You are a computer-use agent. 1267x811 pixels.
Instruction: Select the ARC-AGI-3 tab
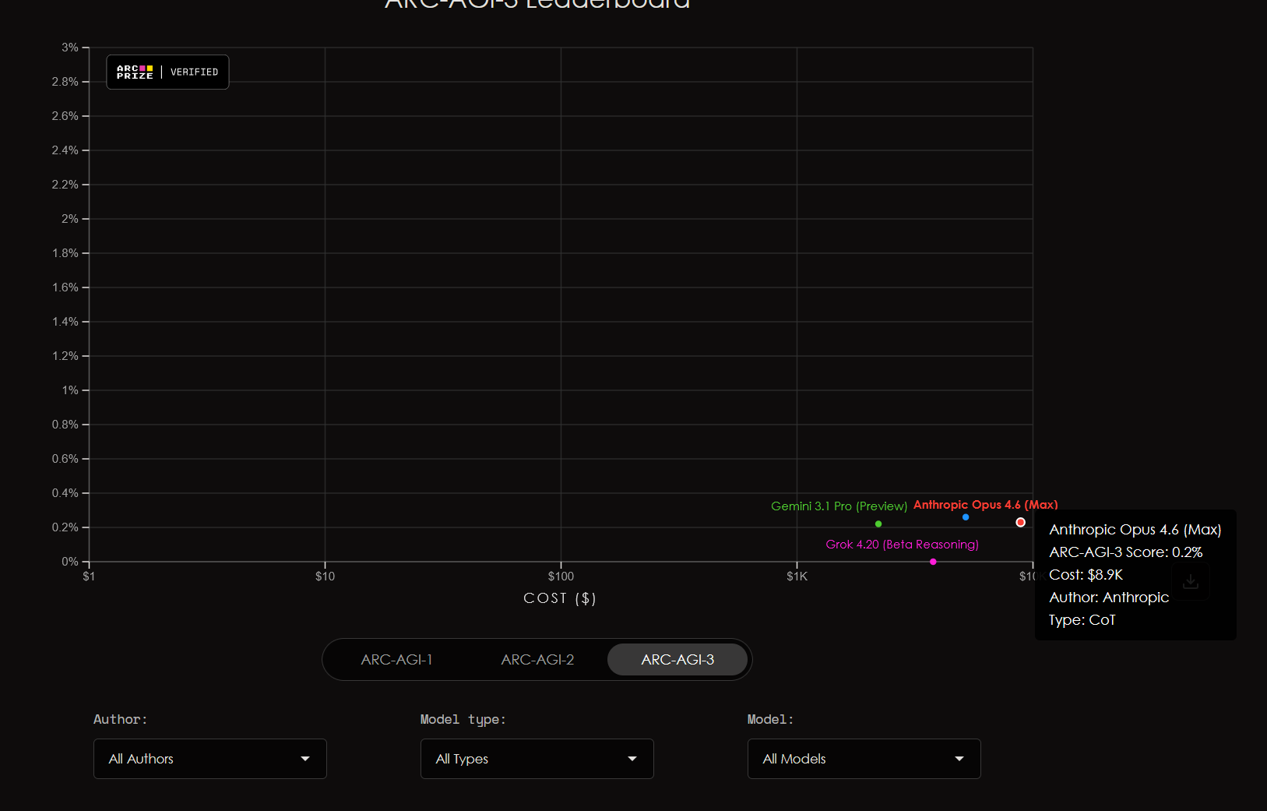point(677,660)
